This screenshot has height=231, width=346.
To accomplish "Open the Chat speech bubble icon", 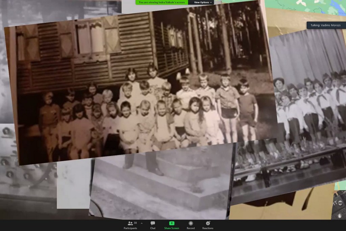I will coord(153,223).
